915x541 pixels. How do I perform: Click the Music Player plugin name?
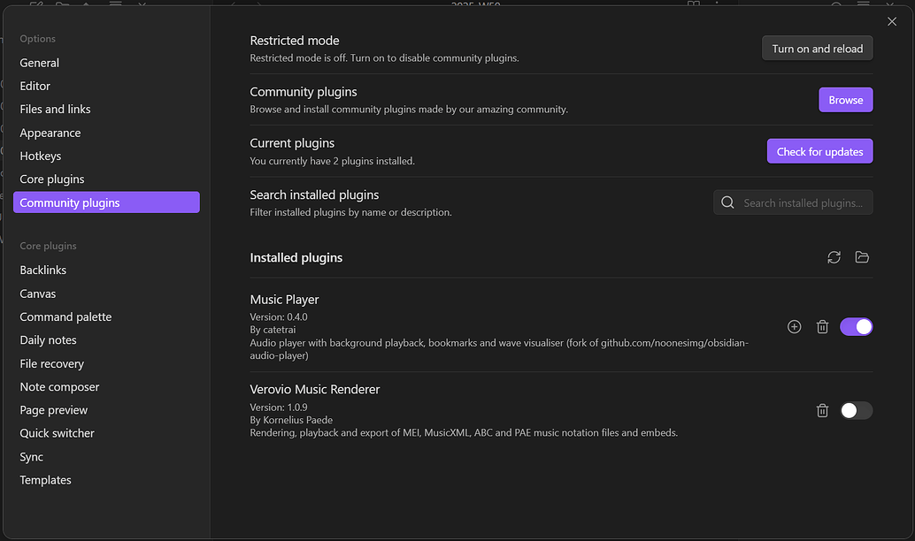284,300
